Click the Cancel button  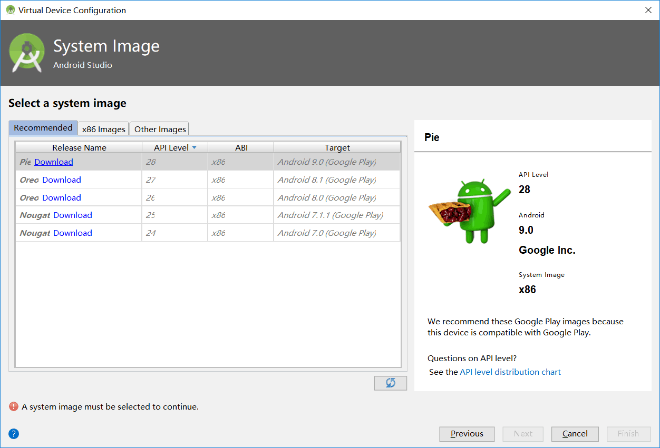[575, 434]
